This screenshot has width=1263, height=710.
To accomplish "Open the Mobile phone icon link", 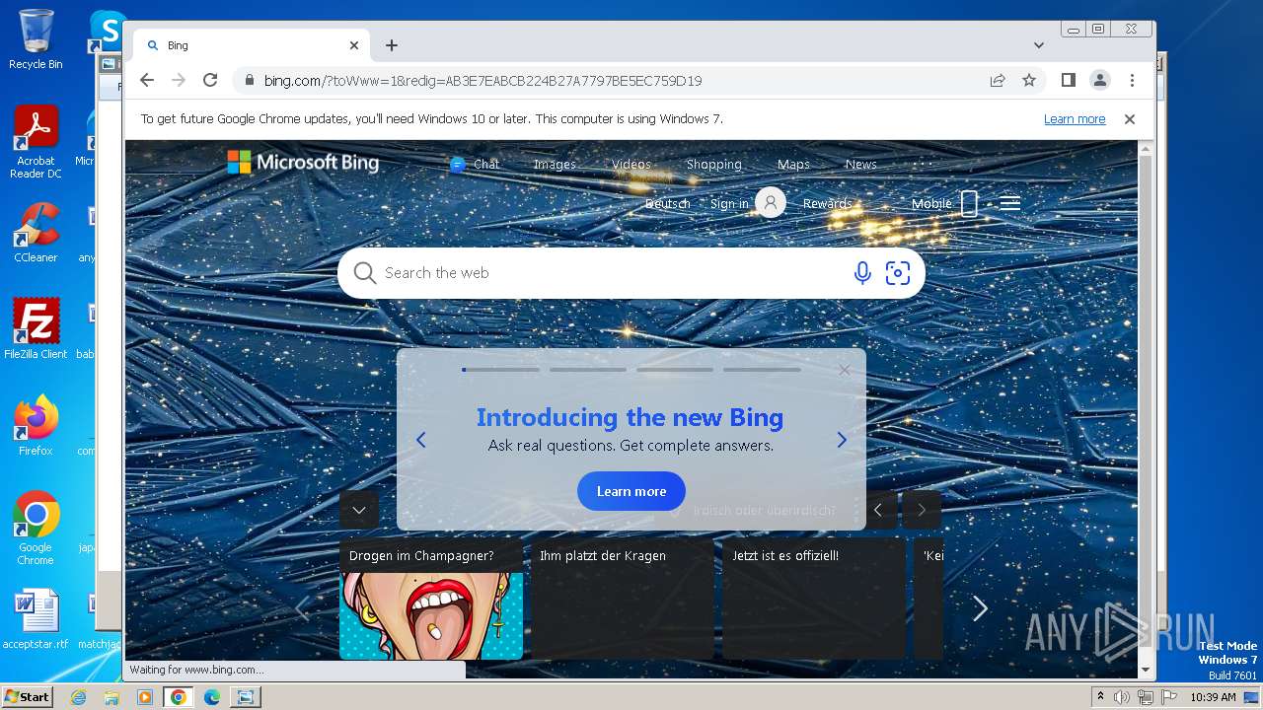I will [x=969, y=203].
